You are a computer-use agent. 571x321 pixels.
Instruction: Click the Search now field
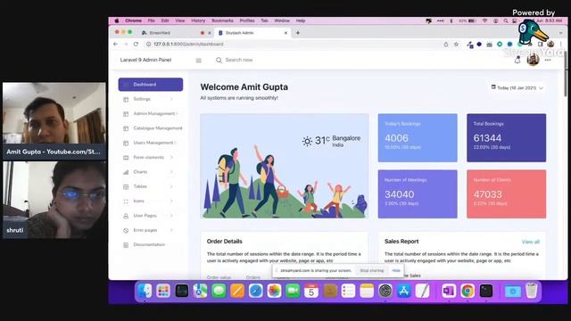[x=239, y=60]
